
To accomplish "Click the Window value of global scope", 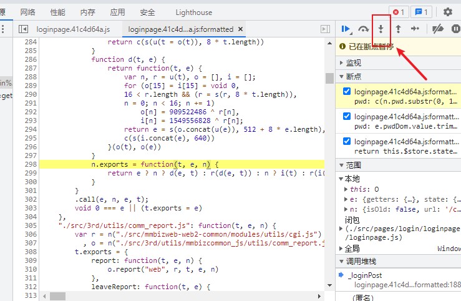I will pyautogui.click(x=449, y=249).
